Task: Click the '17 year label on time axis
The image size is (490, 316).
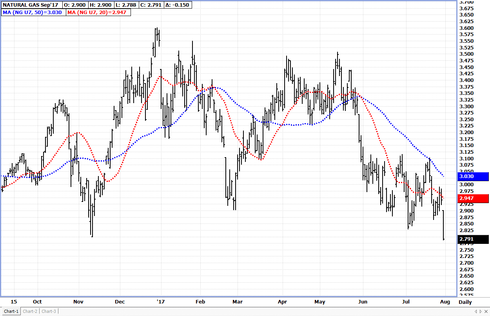Action: pos(160,302)
